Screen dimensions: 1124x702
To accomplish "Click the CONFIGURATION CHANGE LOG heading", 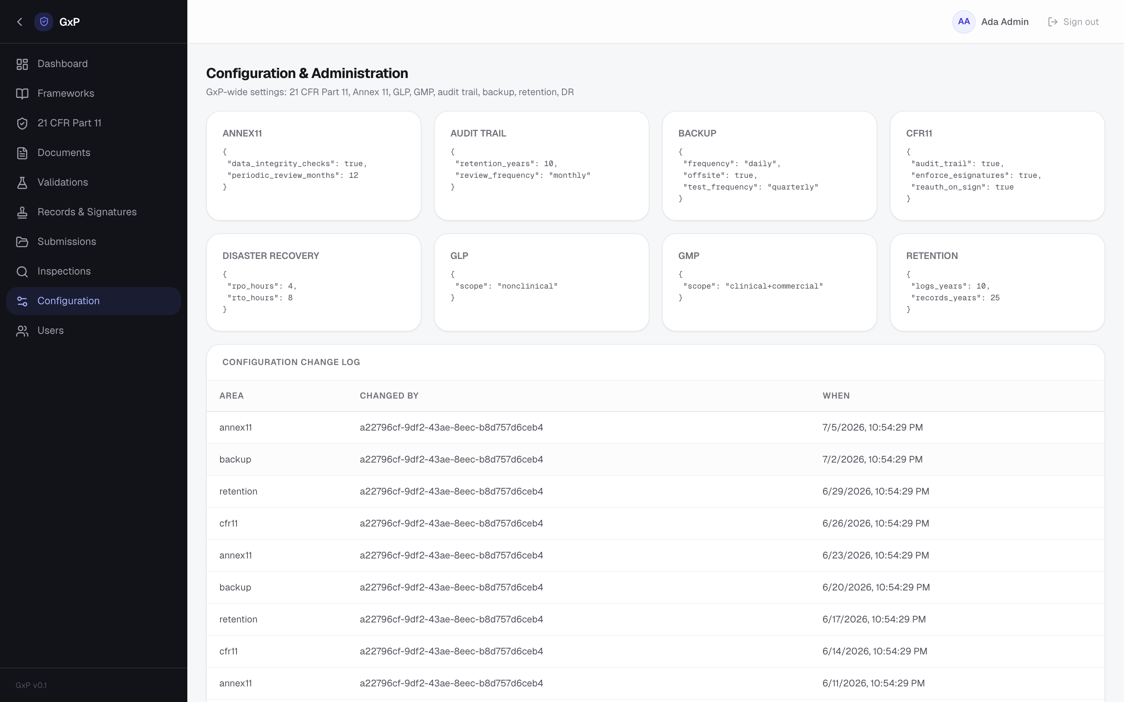I will [291, 362].
